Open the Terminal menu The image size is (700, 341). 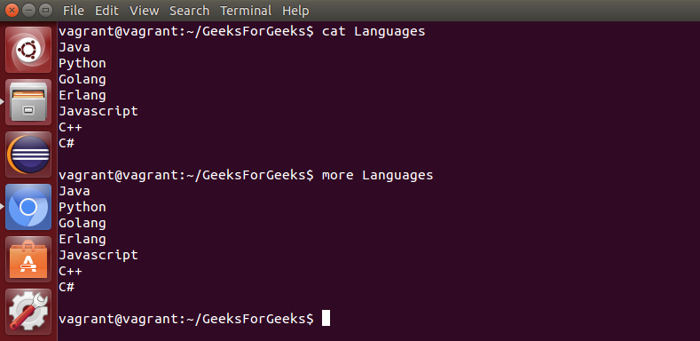point(246,11)
